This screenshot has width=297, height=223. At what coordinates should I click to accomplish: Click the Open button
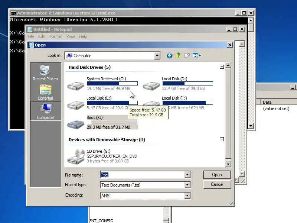tap(217, 175)
